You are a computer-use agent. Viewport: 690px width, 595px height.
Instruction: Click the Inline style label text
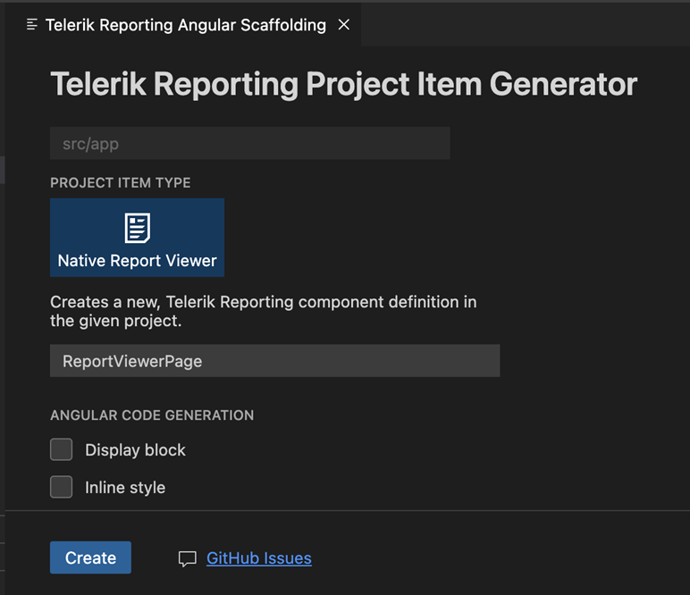point(125,488)
